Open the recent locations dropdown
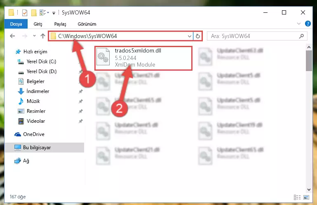The width and height of the screenshot is (317, 205). 34,36
